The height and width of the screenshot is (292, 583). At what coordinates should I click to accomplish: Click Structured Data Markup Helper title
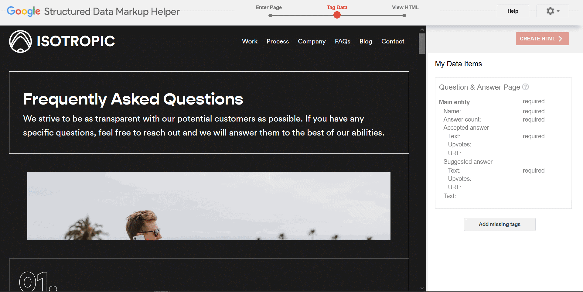(x=112, y=12)
